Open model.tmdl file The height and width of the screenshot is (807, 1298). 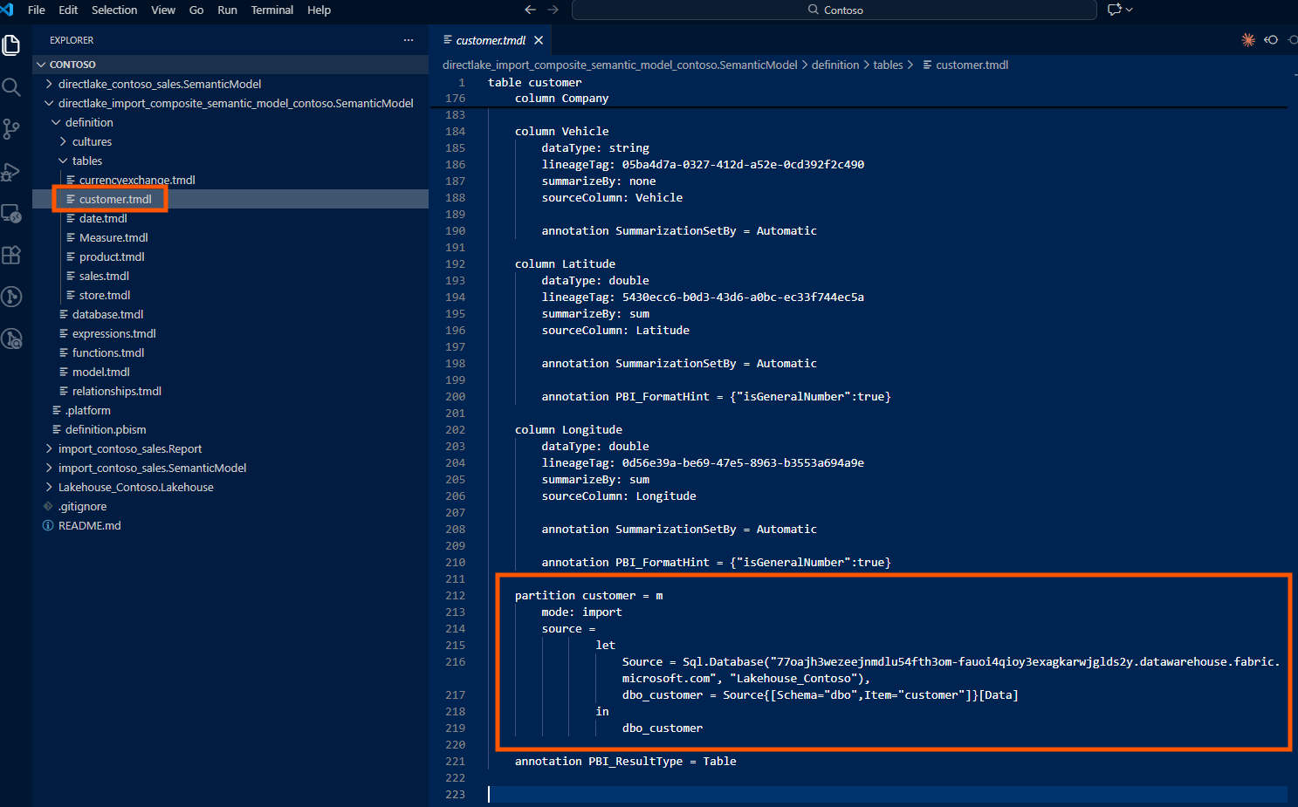pos(230,372)
